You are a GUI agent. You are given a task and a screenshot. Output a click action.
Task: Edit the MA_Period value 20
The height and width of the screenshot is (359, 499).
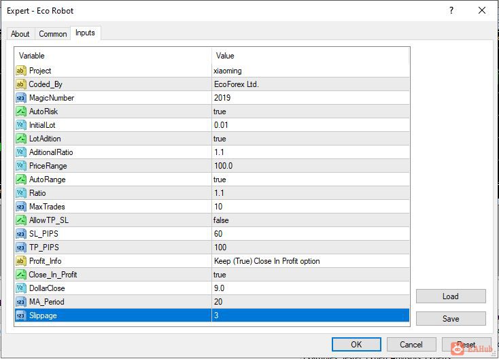218,302
